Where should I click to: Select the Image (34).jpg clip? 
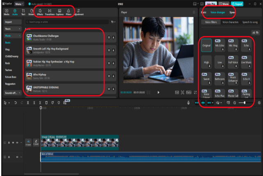80,142
